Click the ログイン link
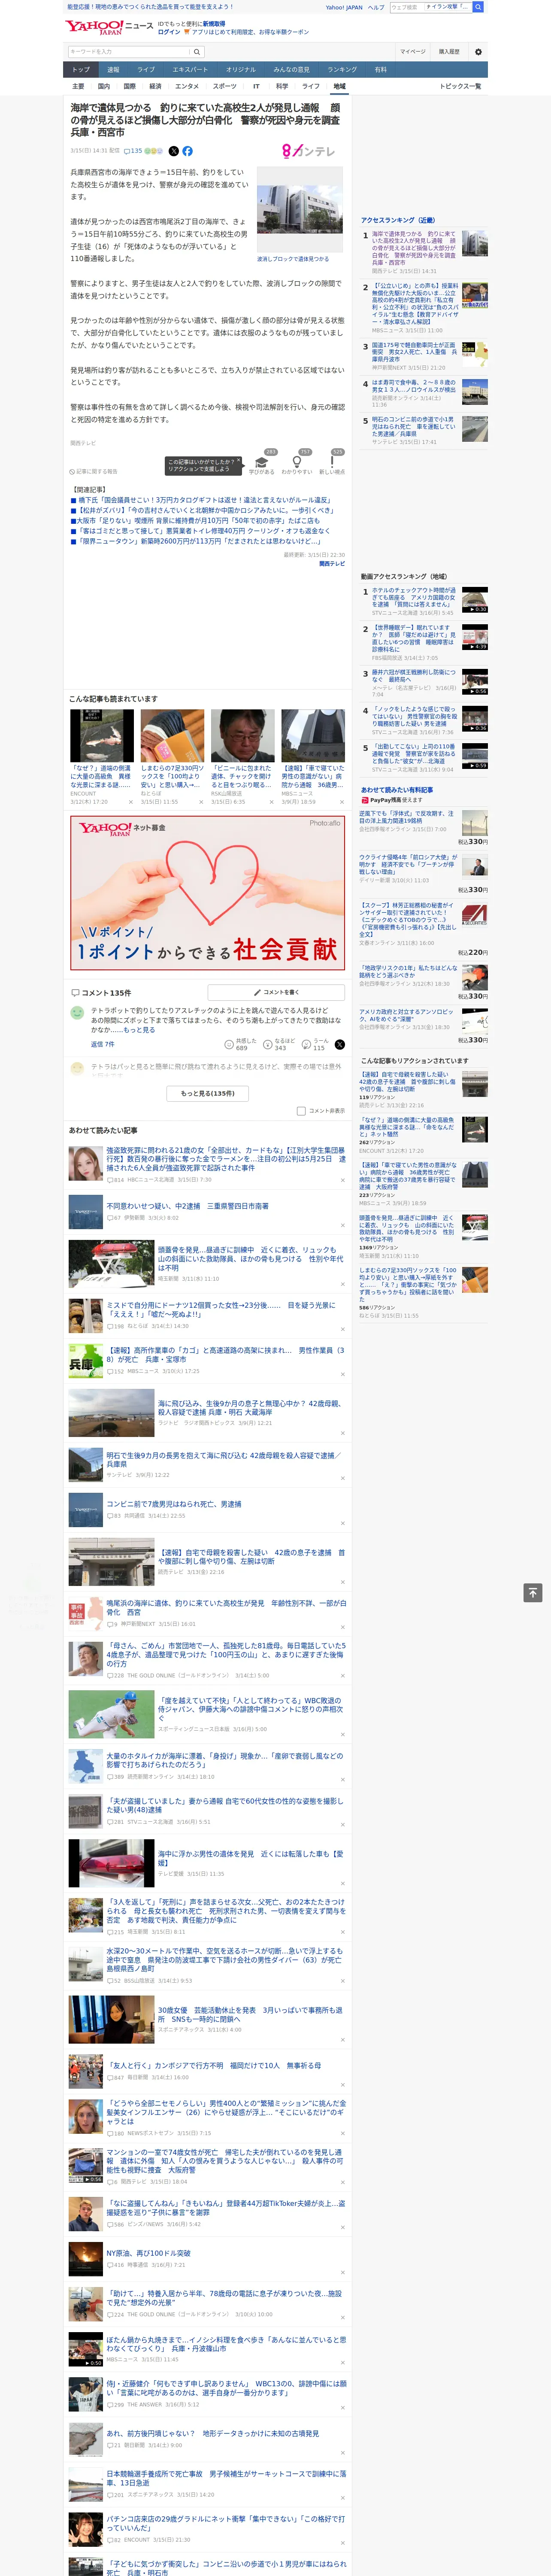The width and height of the screenshot is (551, 2576). point(169,32)
